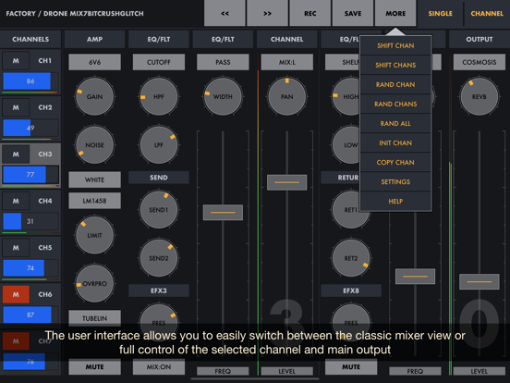Viewport: 510px width, 383px height.
Task: Open the LM1458 limiter selector
Action: point(94,201)
